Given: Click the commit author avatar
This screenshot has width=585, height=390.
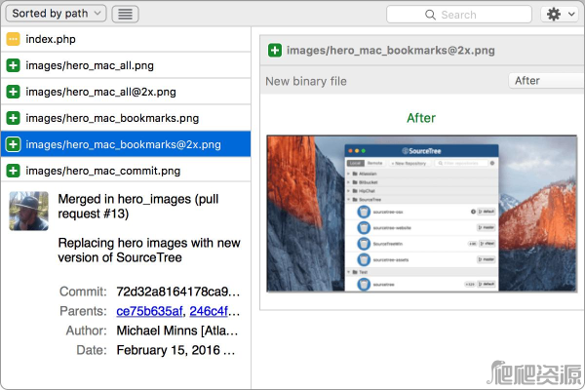Looking at the screenshot, I should coord(28,211).
